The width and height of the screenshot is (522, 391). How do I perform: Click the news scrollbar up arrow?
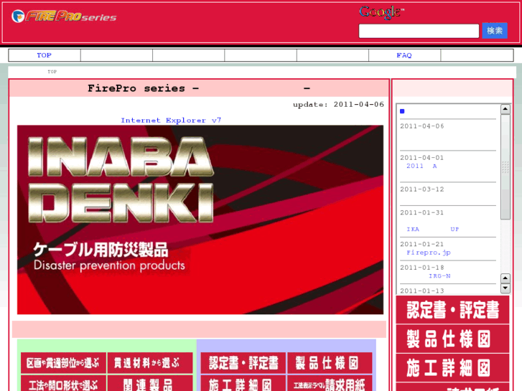pos(505,109)
